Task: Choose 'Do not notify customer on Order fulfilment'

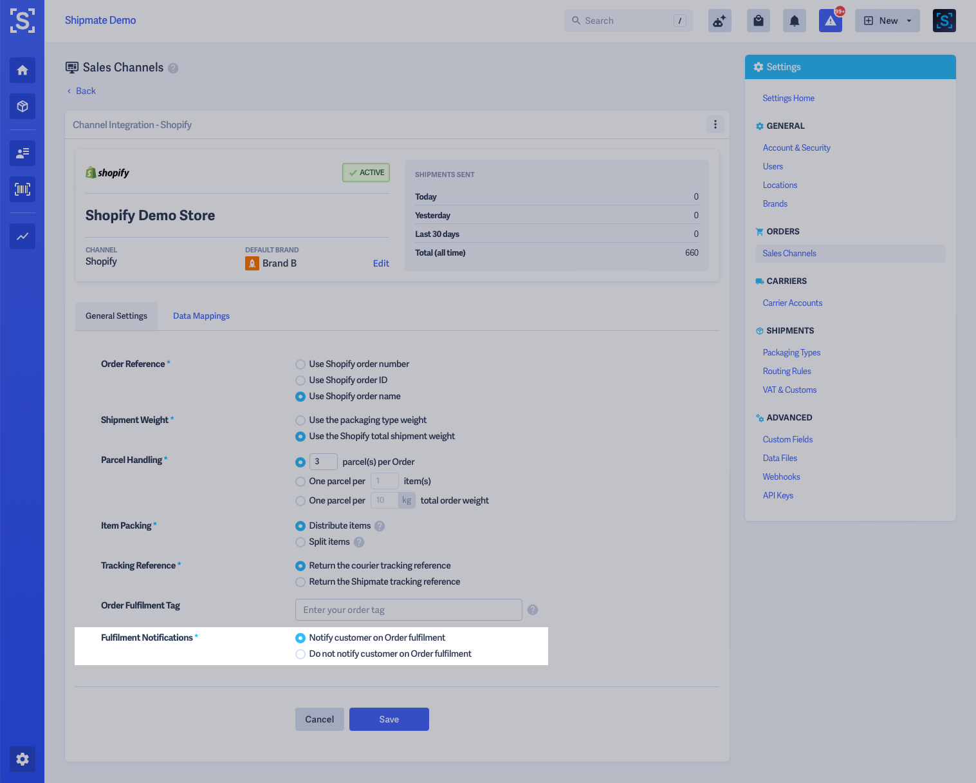Action: tap(300, 654)
